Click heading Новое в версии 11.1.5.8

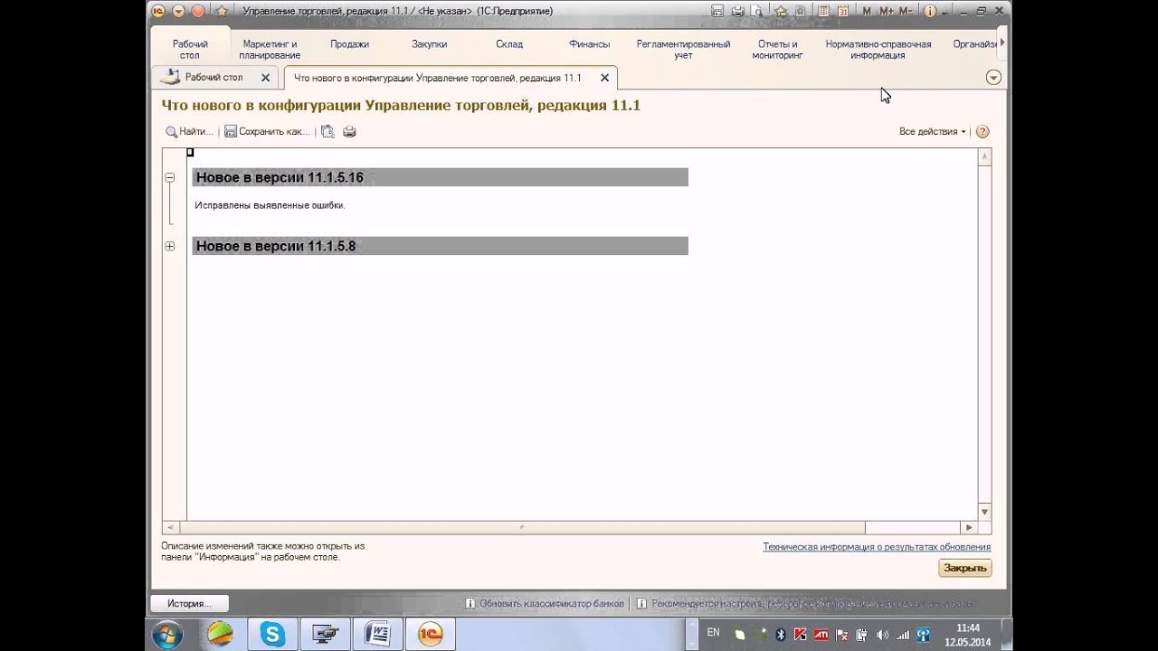(x=276, y=246)
